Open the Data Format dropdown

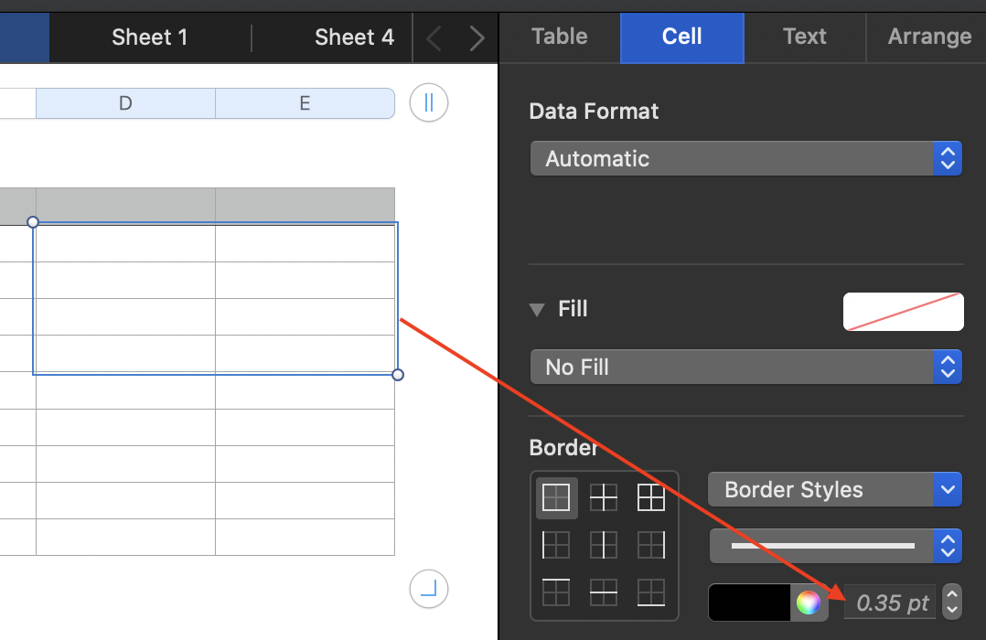(x=745, y=159)
